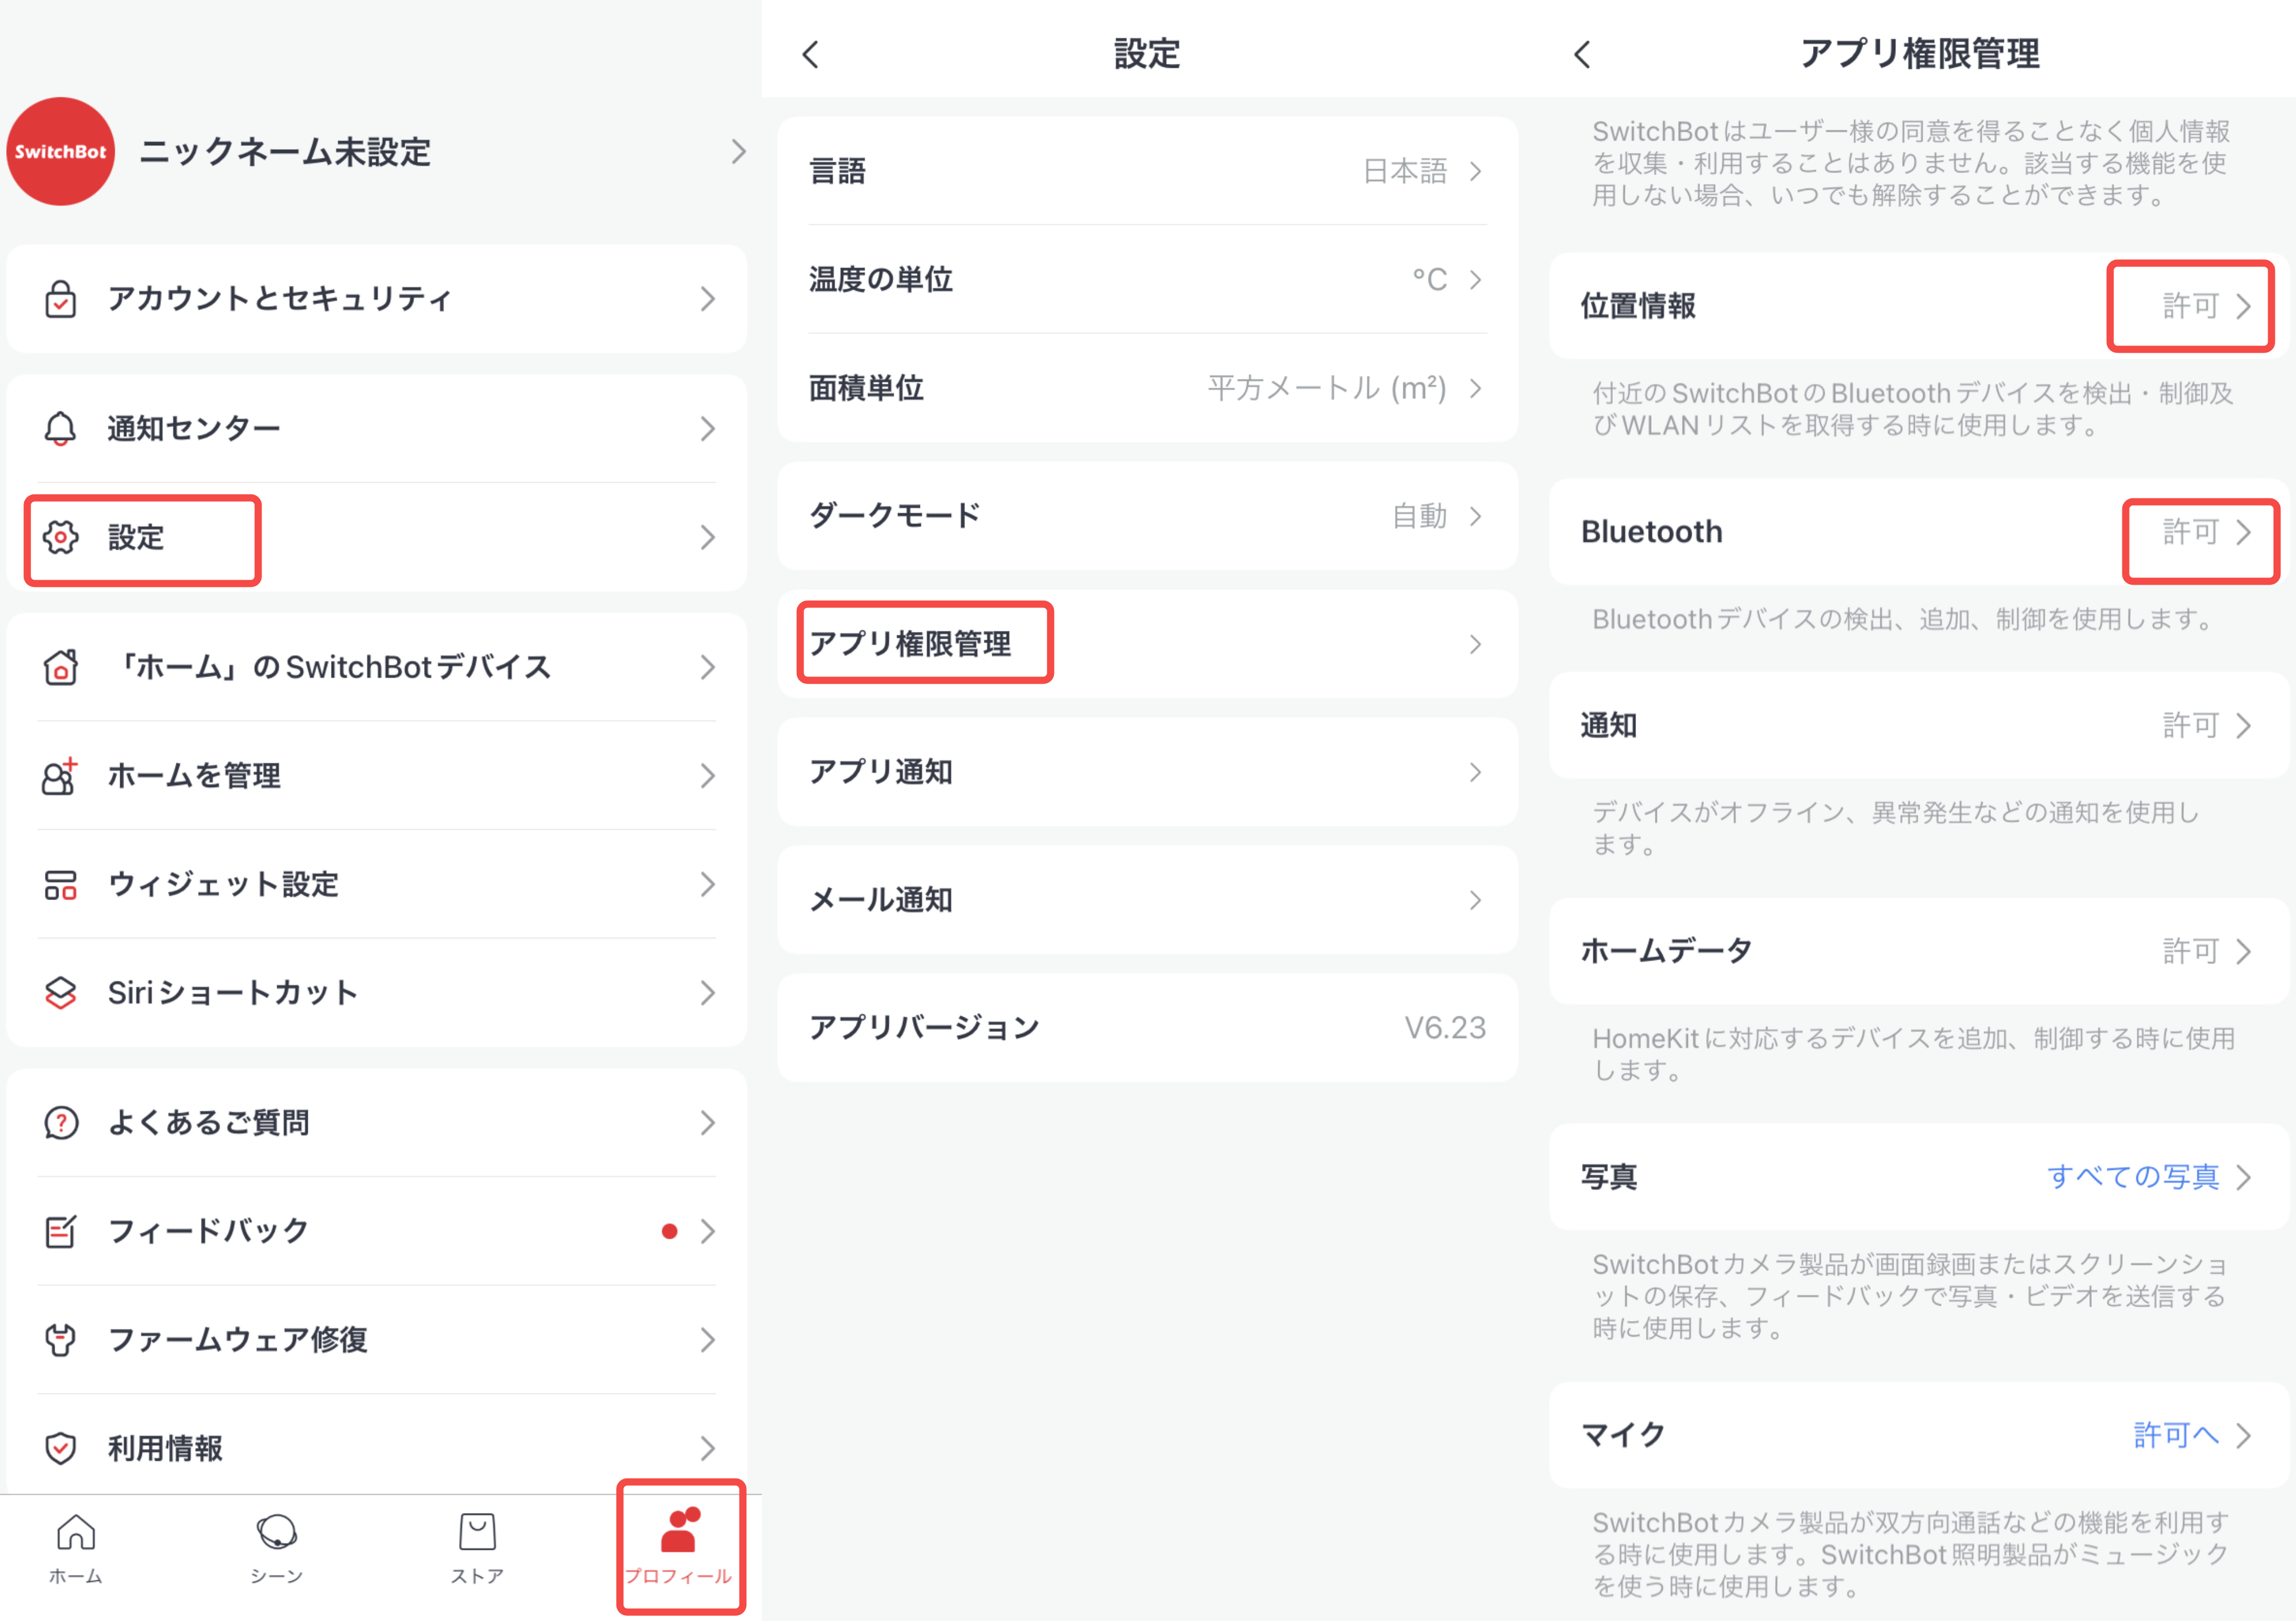Expand the 言語 language option chevron

point(1475,171)
